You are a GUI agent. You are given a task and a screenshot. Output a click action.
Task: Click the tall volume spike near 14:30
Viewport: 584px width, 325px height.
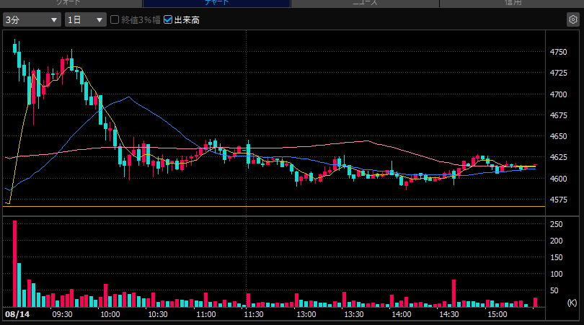click(x=454, y=293)
